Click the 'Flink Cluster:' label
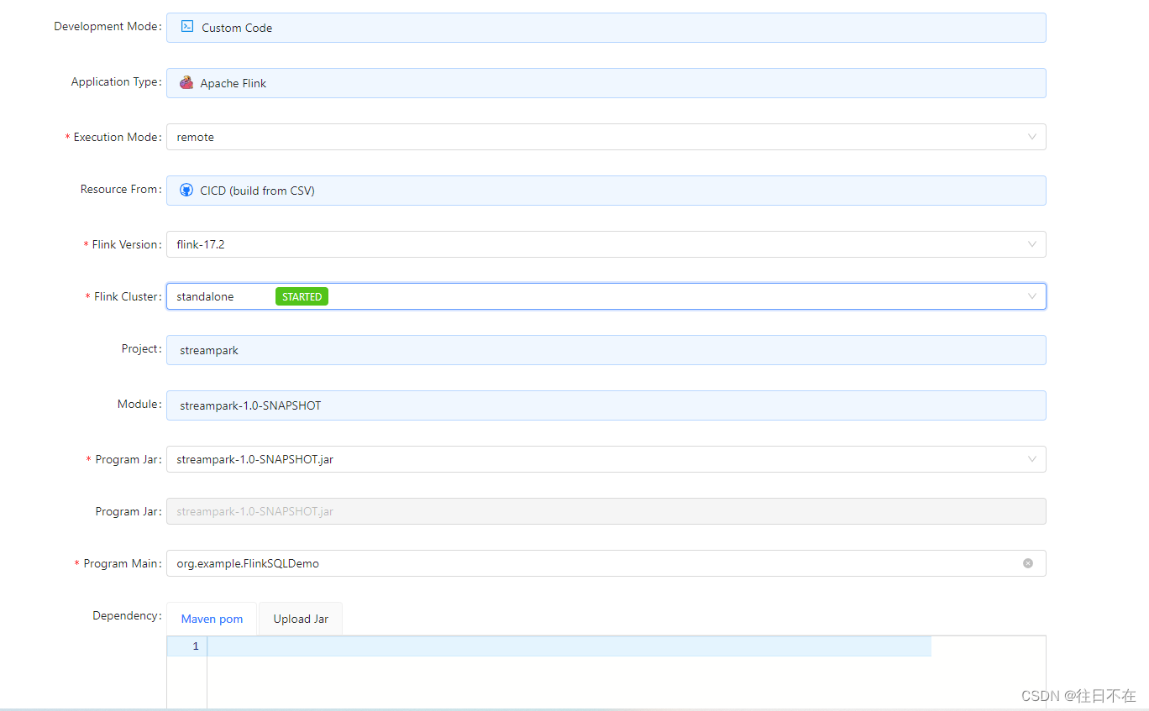1149x711 pixels. (128, 296)
